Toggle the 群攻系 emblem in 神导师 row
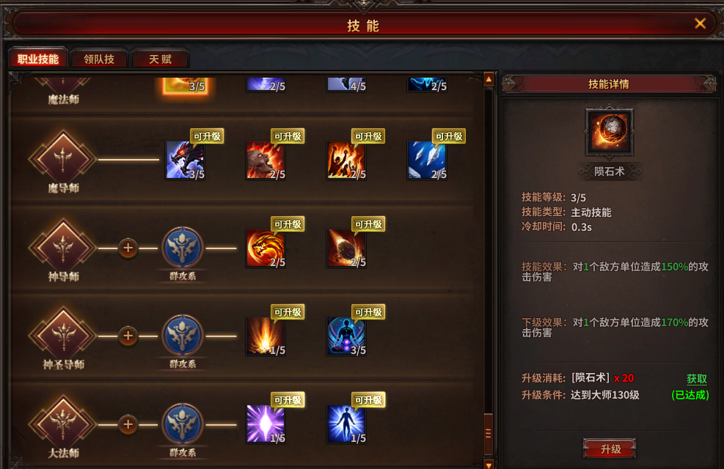The height and width of the screenshot is (469, 724). pyautogui.click(x=183, y=248)
